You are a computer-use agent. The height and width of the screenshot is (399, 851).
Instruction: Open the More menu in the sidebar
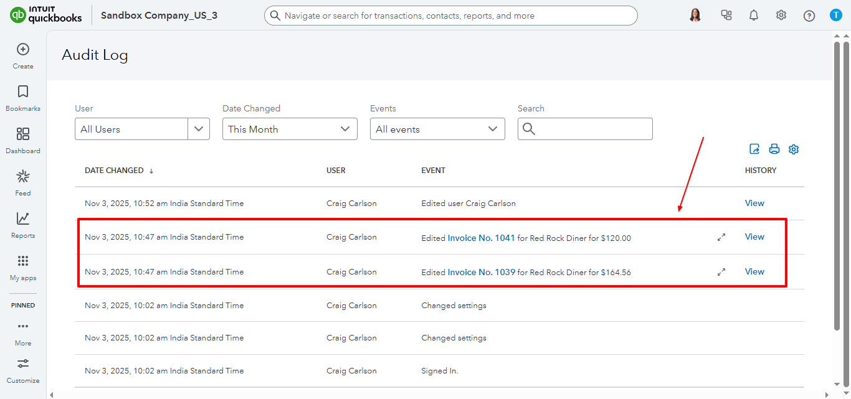pos(22,332)
